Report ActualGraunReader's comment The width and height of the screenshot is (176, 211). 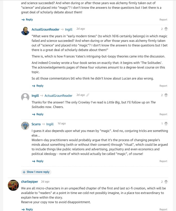tap(163, 86)
